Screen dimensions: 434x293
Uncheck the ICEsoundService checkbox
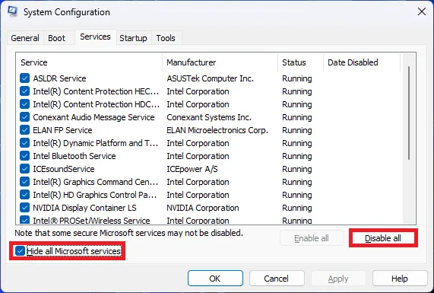pos(24,169)
